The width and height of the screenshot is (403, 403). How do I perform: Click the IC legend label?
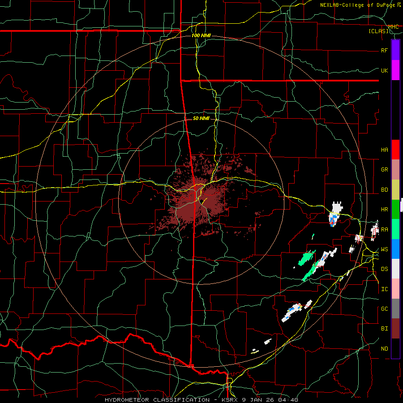(x=384, y=289)
